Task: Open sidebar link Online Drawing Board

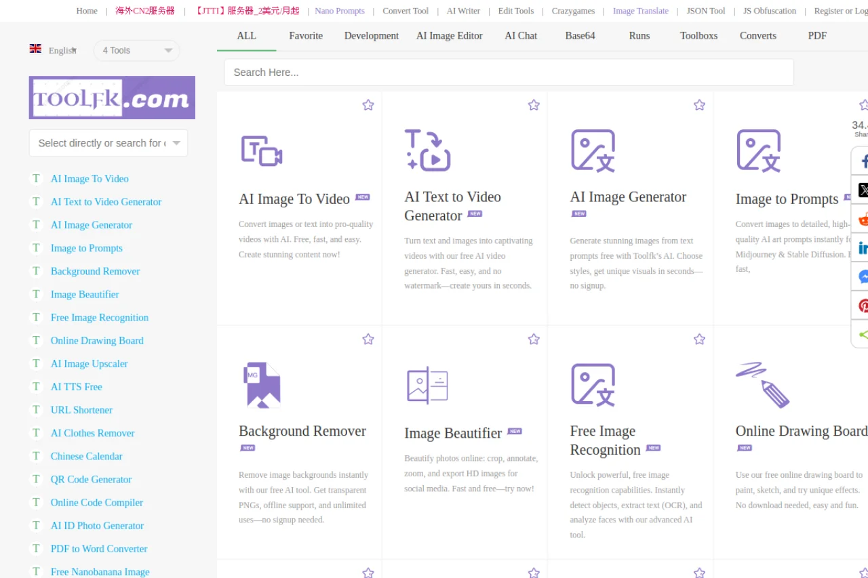Action: (97, 341)
